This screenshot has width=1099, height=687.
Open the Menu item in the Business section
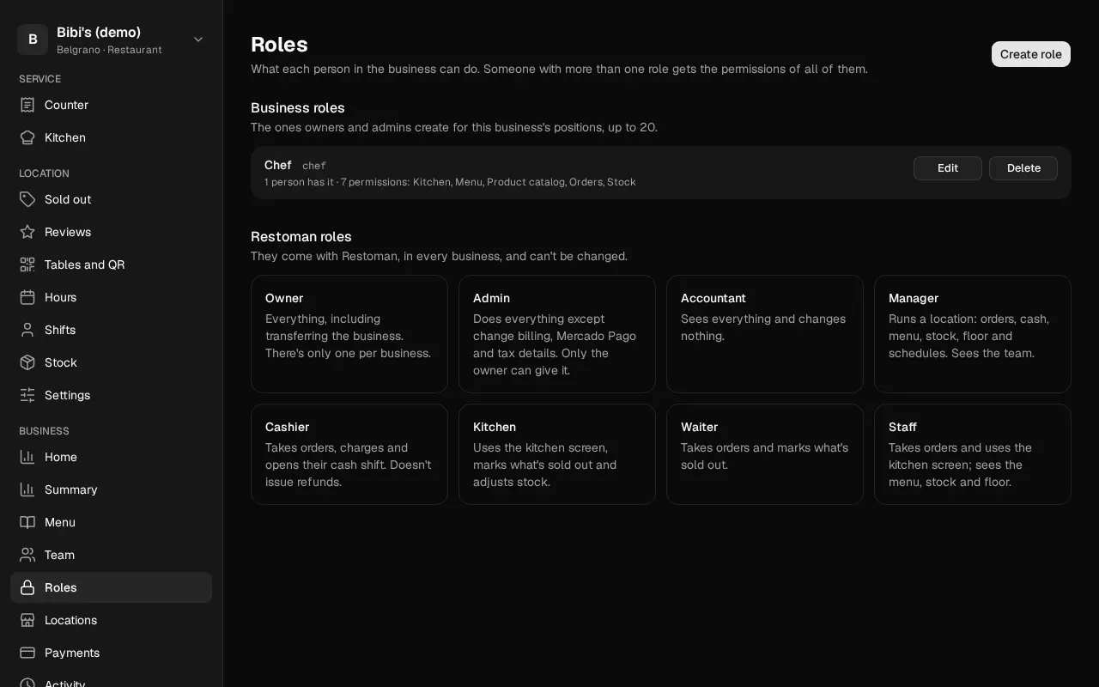click(x=111, y=522)
